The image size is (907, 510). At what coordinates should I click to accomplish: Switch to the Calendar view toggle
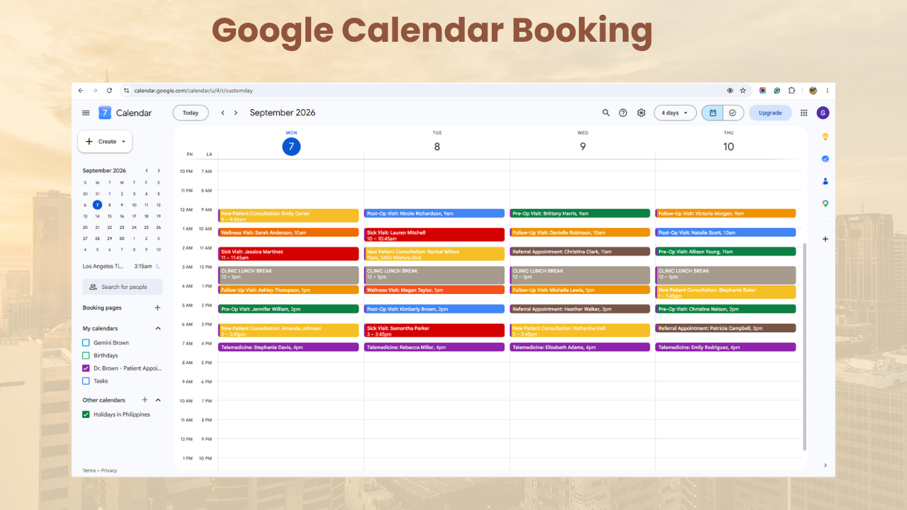[713, 113]
